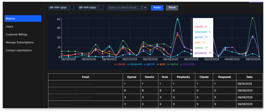Click the Reset filter button
Image resolution: width=266 pixels, height=112 pixels.
[172, 8]
